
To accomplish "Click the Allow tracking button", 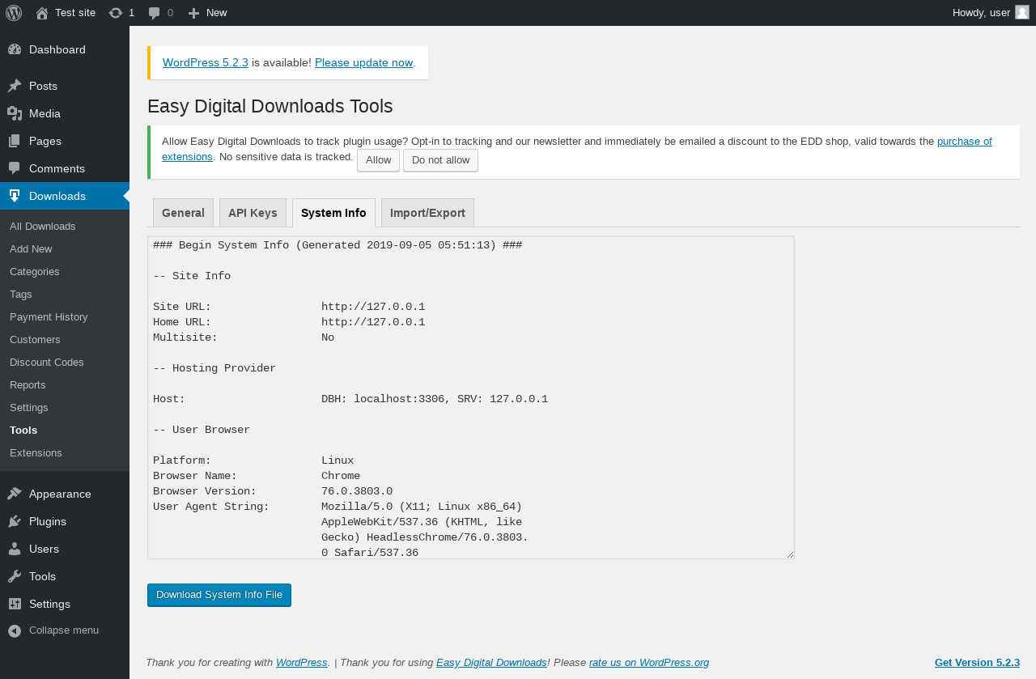I will click(x=378, y=160).
